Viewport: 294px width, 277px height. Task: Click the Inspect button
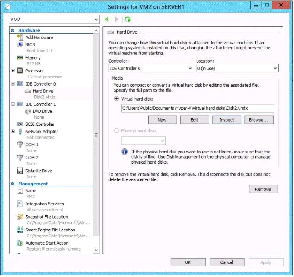pyautogui.click(x=226, y=120)
